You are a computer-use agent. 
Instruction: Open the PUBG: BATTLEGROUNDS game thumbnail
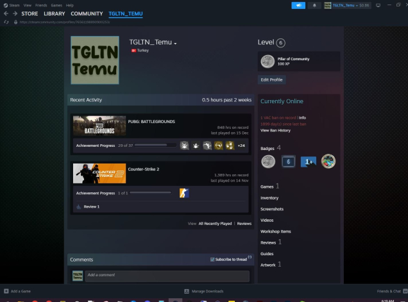(x=99, y=126)
